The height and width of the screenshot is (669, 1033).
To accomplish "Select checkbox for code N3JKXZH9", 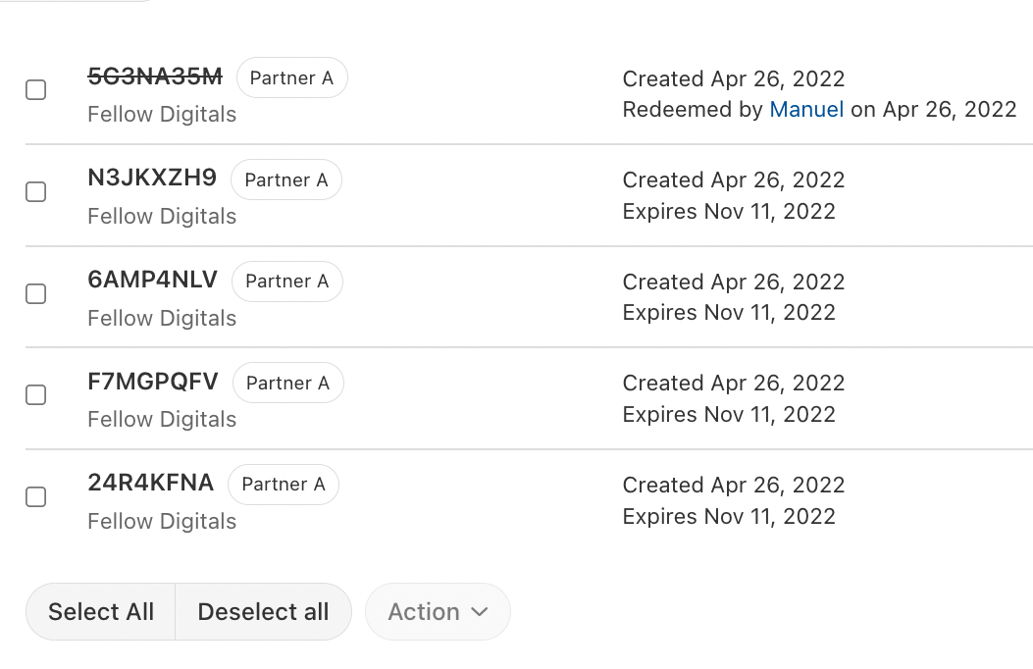I will click(35, 192).
